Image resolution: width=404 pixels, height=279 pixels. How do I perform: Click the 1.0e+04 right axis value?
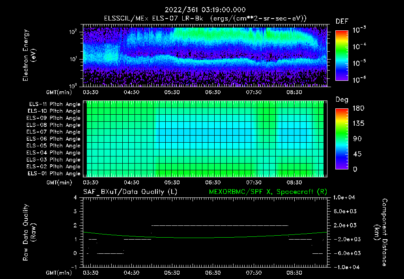point(344,198)
